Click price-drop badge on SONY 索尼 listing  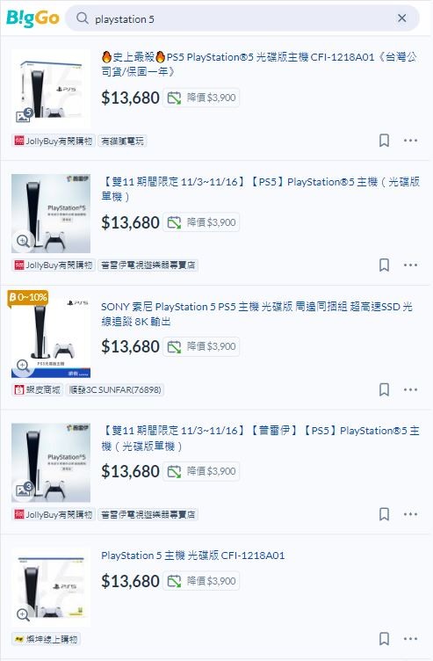pos(201,346)
